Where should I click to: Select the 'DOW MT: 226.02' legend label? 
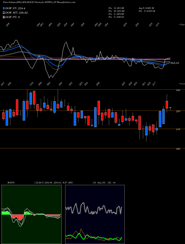click(x=16, y=13)
